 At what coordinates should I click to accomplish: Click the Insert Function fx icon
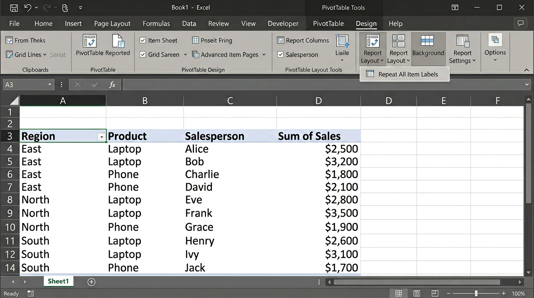(x=112, y=85)
